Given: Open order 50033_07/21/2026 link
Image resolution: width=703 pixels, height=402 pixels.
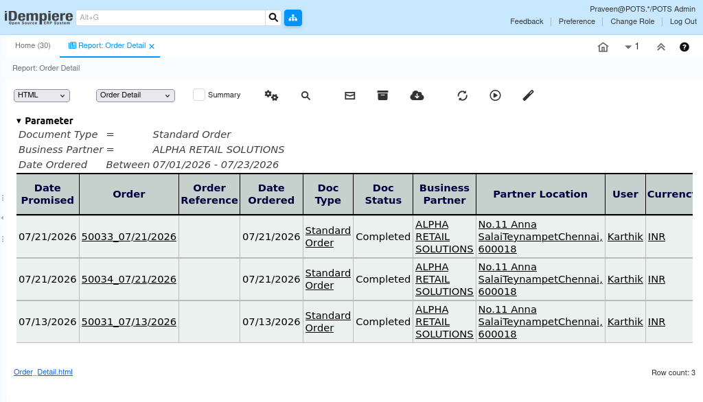Looking at the screenshot, I should point(128,237).
